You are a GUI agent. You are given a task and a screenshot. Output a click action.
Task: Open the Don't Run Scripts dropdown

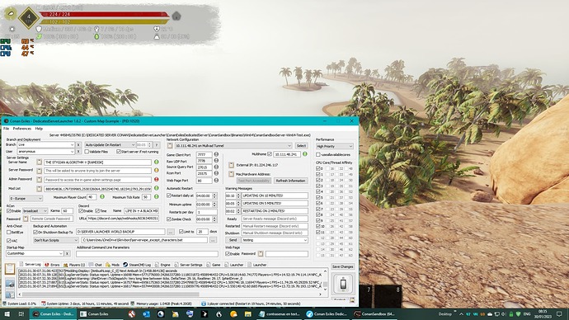pyautogui.click(x=55, y=240)
